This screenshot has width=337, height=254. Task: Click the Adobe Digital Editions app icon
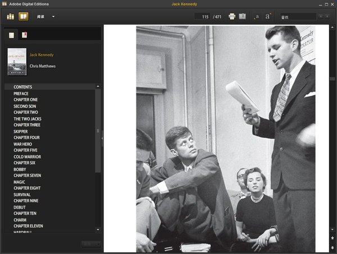click(x=4, y=4)
